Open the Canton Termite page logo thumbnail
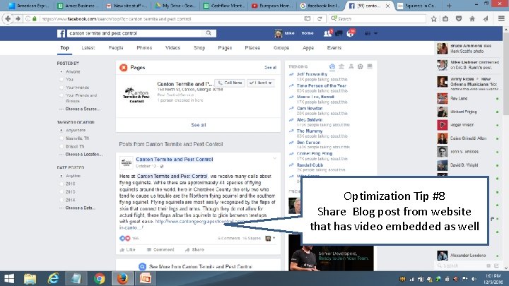This screenshot has height=286, width=509. pyautogui.click(x=136, y=95)
